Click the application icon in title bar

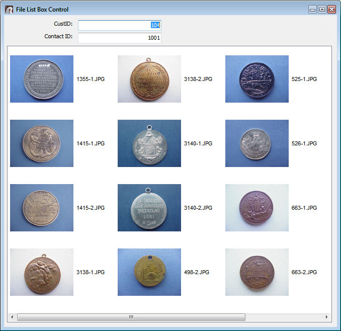pos(9,10)
